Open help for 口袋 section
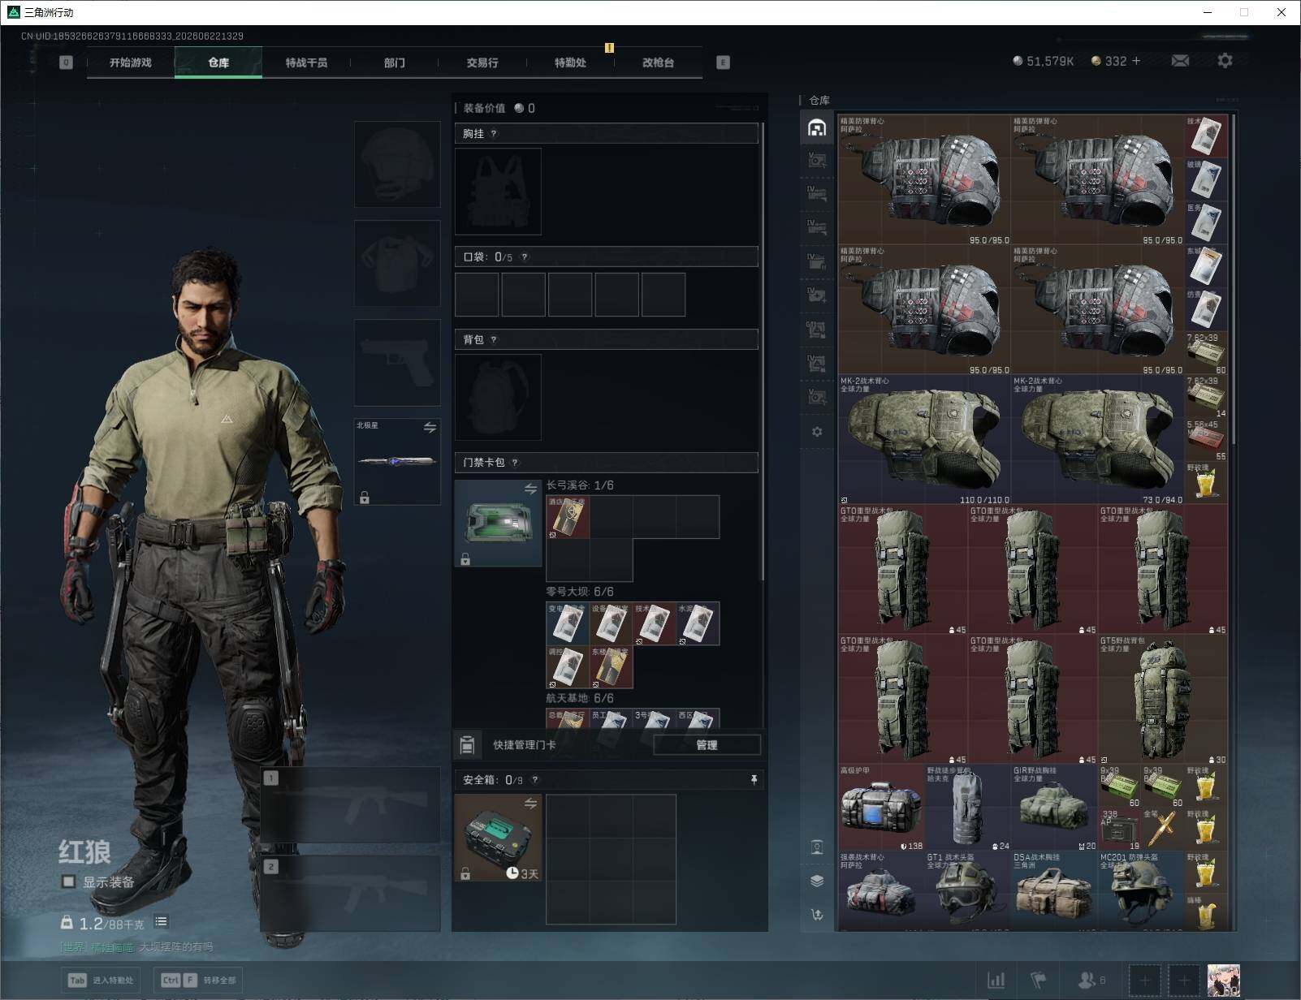The image size is (1301, 1000). coord(525,257)
